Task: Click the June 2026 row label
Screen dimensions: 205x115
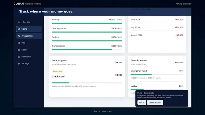Action: tap(136, 20)
